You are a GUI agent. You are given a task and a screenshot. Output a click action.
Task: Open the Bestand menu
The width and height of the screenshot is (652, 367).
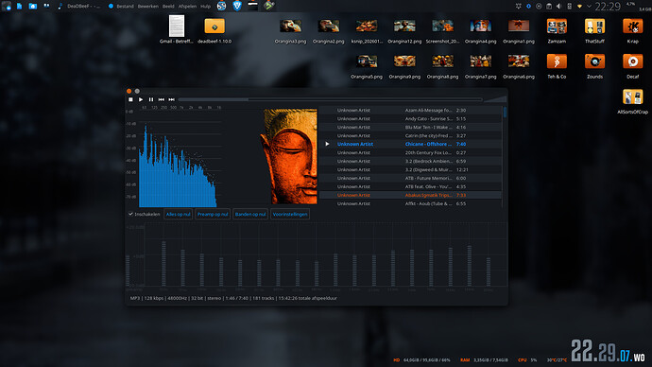click(125, 7)
